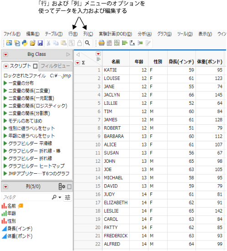Open the red triangle menu beside Big Class
The image size is (227, 251).
tap(6, 54)
